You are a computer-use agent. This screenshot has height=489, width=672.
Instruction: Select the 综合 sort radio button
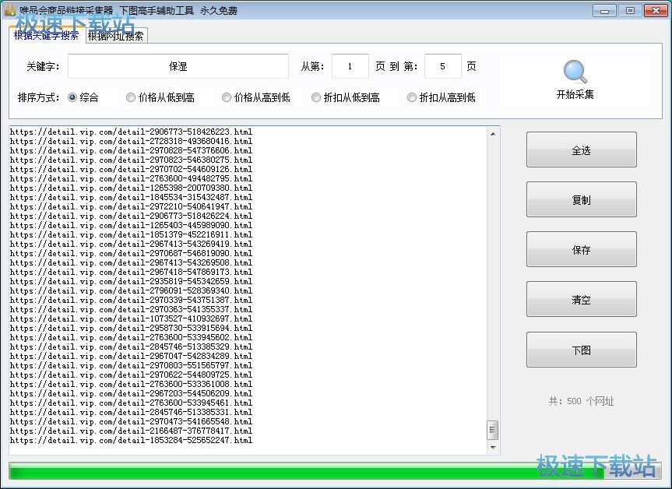[x=72, y=97]
